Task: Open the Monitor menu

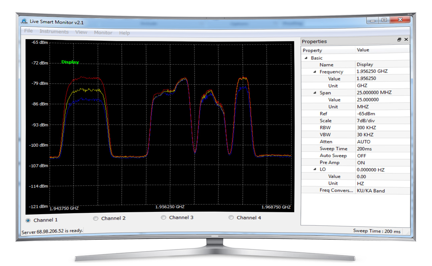Action: (103, 32)
